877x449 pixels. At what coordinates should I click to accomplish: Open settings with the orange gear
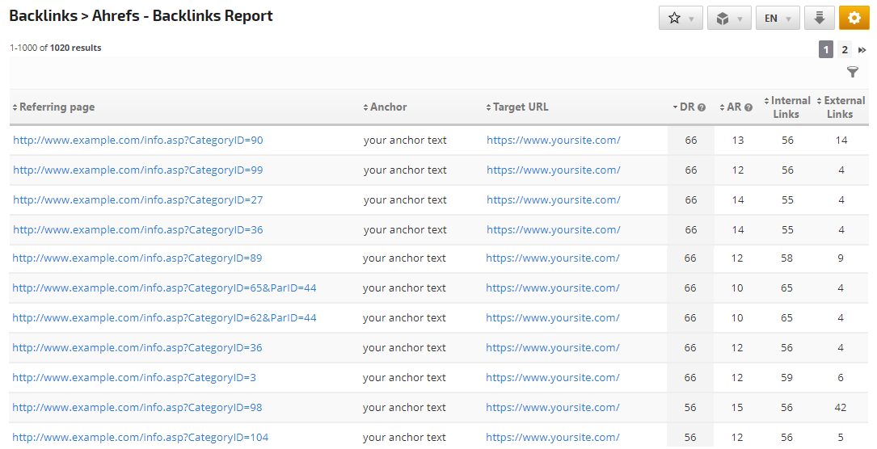[854, 18]
